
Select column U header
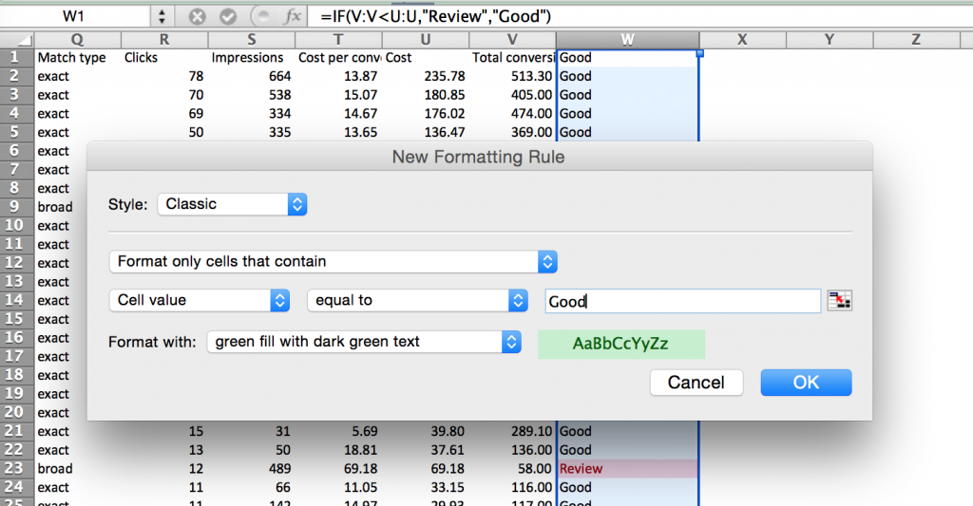tap(426, 40)
